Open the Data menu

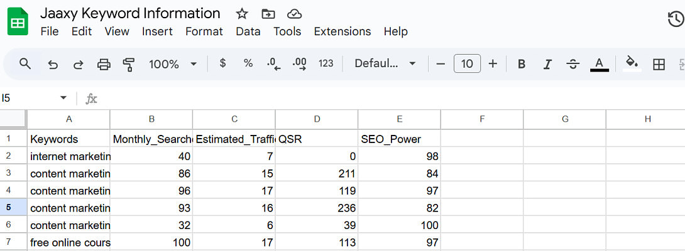coord(248,31)
